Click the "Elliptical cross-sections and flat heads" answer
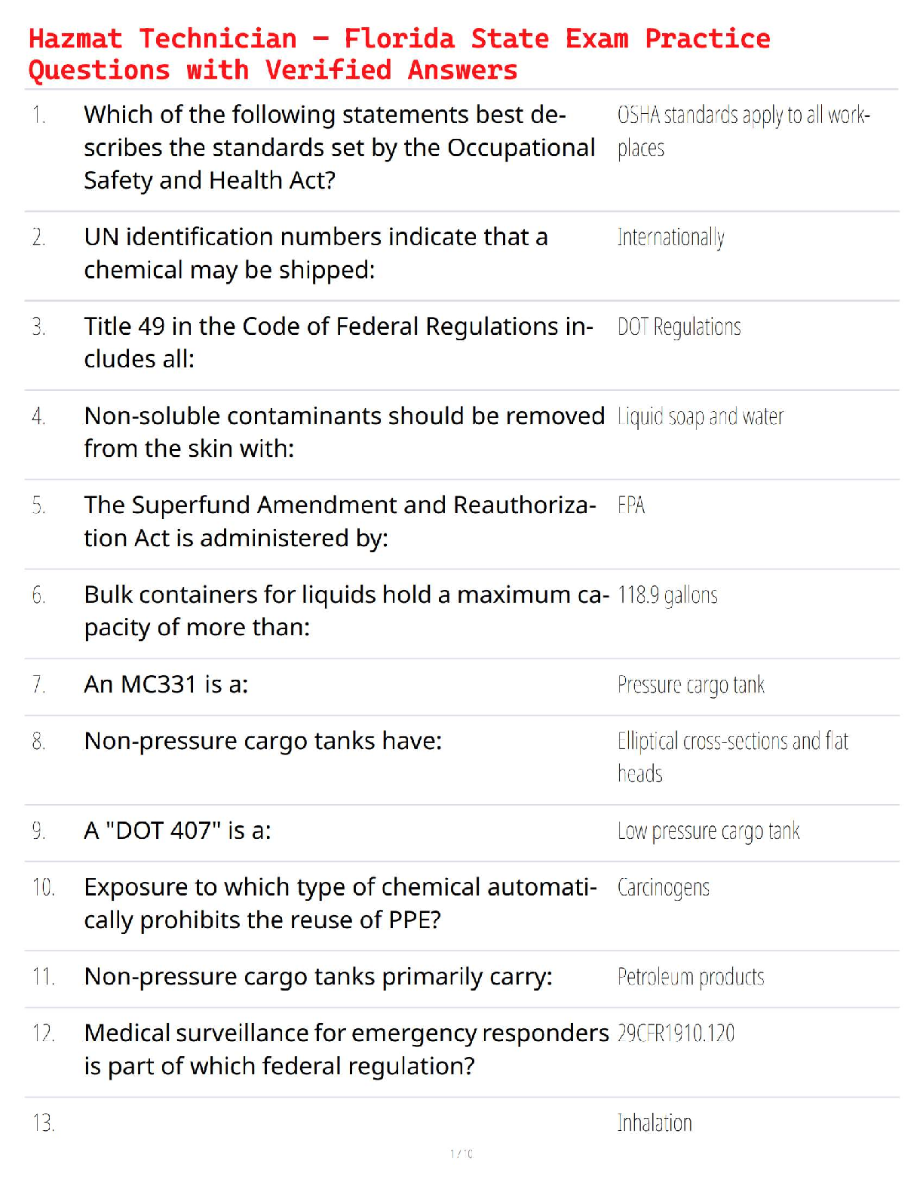Screen dimensions: 923x1195 pos(732,757)
